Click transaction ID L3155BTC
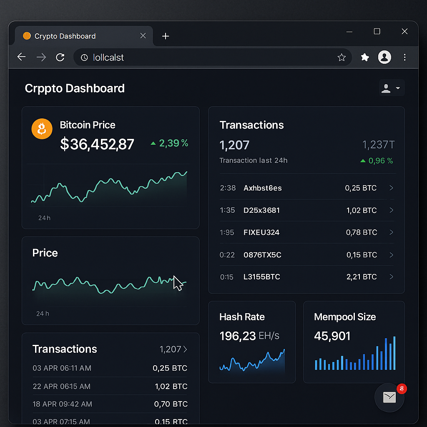This screenshot has width=427, height=427. 262,277
